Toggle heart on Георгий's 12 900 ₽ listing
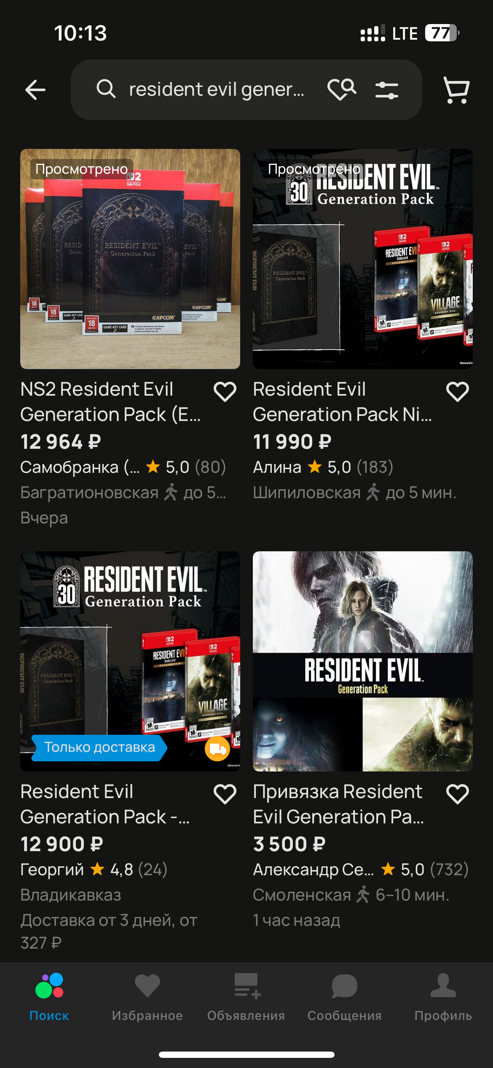493x1068 pixels. (x=225, y=794)
